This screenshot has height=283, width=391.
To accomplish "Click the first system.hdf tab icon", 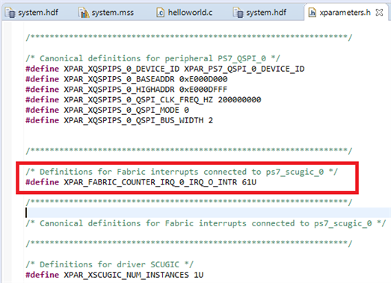I will point(10,13).
